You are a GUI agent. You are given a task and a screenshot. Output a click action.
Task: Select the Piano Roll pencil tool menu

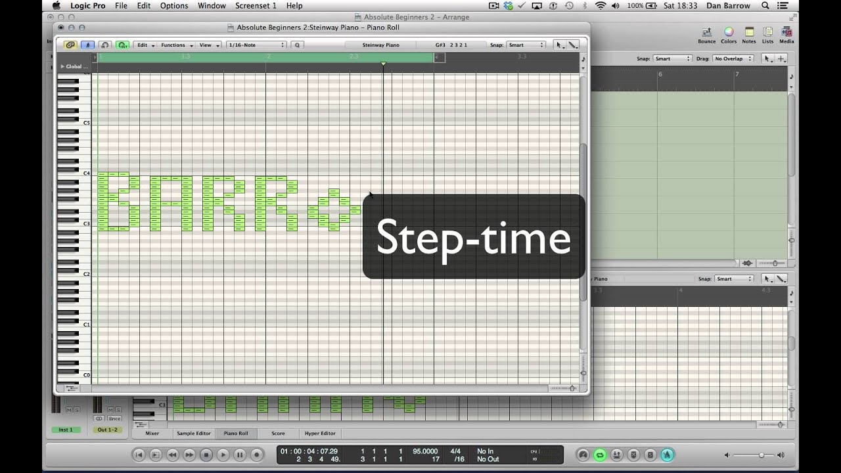point(573,45)
